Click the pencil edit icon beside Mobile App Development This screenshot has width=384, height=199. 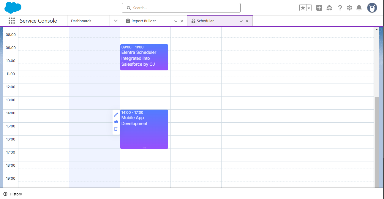(x=116, y=115)
